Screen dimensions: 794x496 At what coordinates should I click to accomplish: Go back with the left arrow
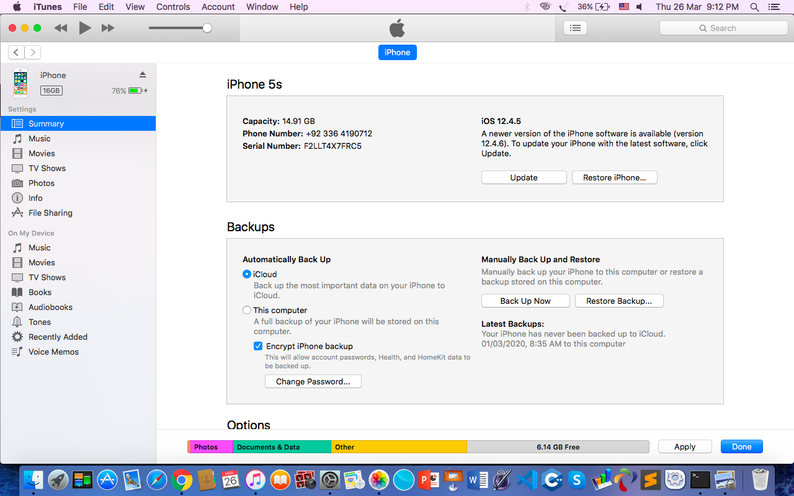[x=16, y=53]
